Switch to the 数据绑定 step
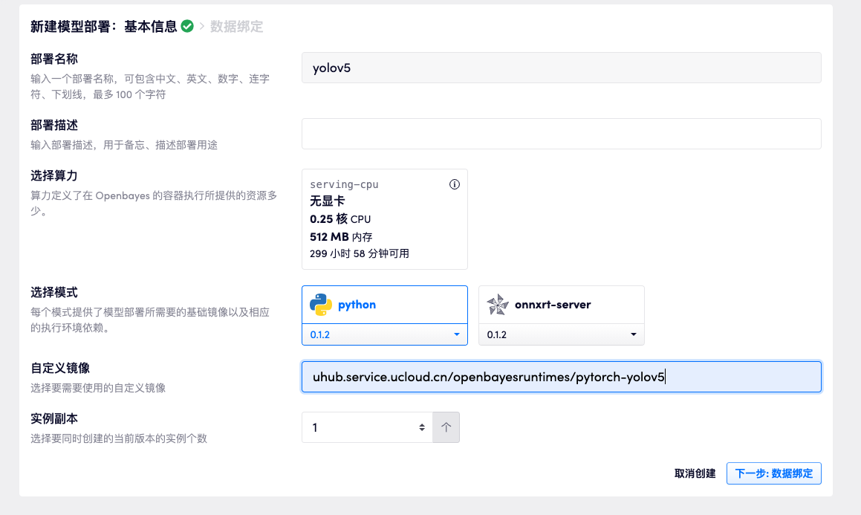Image resolution: width=861 pixels, height=515 pixels. (x=236, y=27)
